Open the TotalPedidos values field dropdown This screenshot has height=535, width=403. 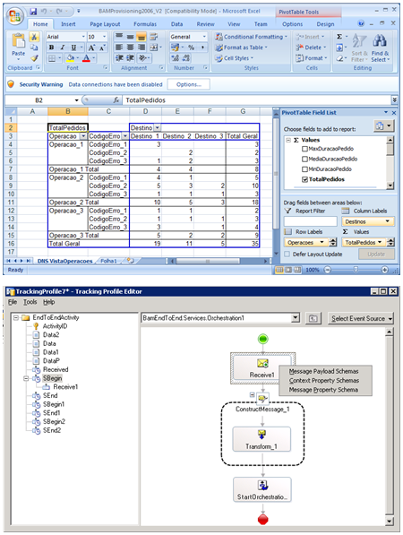tap(380, 242)
